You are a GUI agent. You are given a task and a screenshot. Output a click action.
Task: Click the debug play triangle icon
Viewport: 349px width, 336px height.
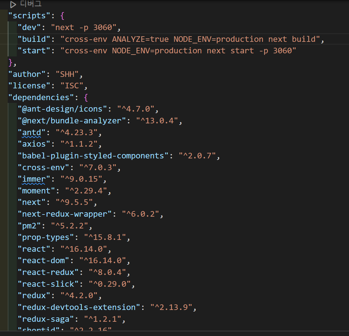click(x=13, y=4)
